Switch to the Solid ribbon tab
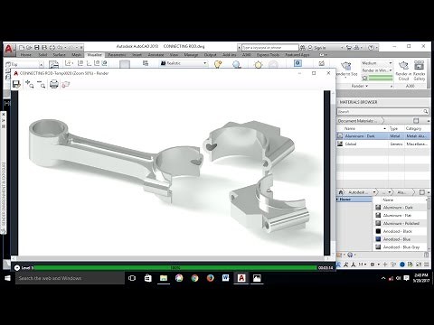The height and width of the screenshot is (325, 434). click(42, 55)
